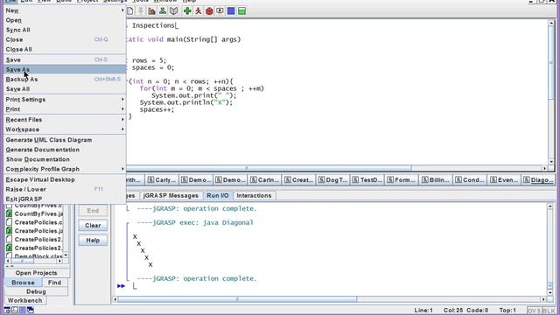The width and height of the screenshot is (560, 315).
Task: Click the green Java icon beside CreatePolicies.ja
Action: [10, 231]
